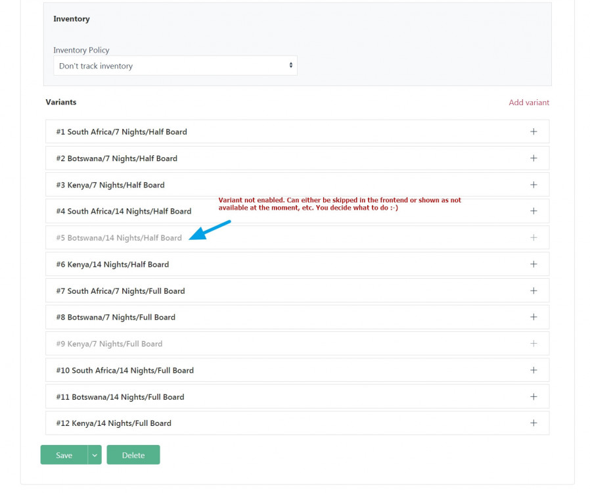
Task: Expand variant #11 Botswana/14 Nights/Full Board row
Action: 297,397
